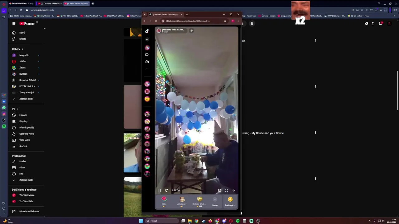The image size is (399, 224).
Task: Click the YouTube voice search microphone
Action: point(252,24)
